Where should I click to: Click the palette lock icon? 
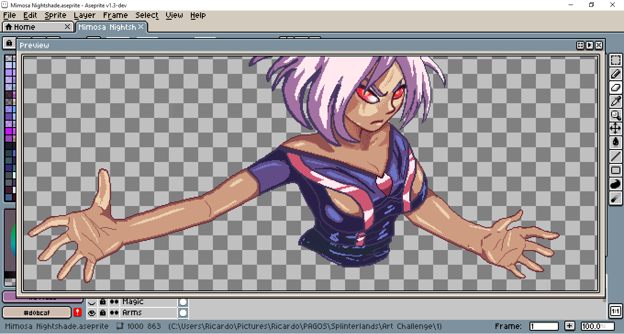(x=9, y=43)
